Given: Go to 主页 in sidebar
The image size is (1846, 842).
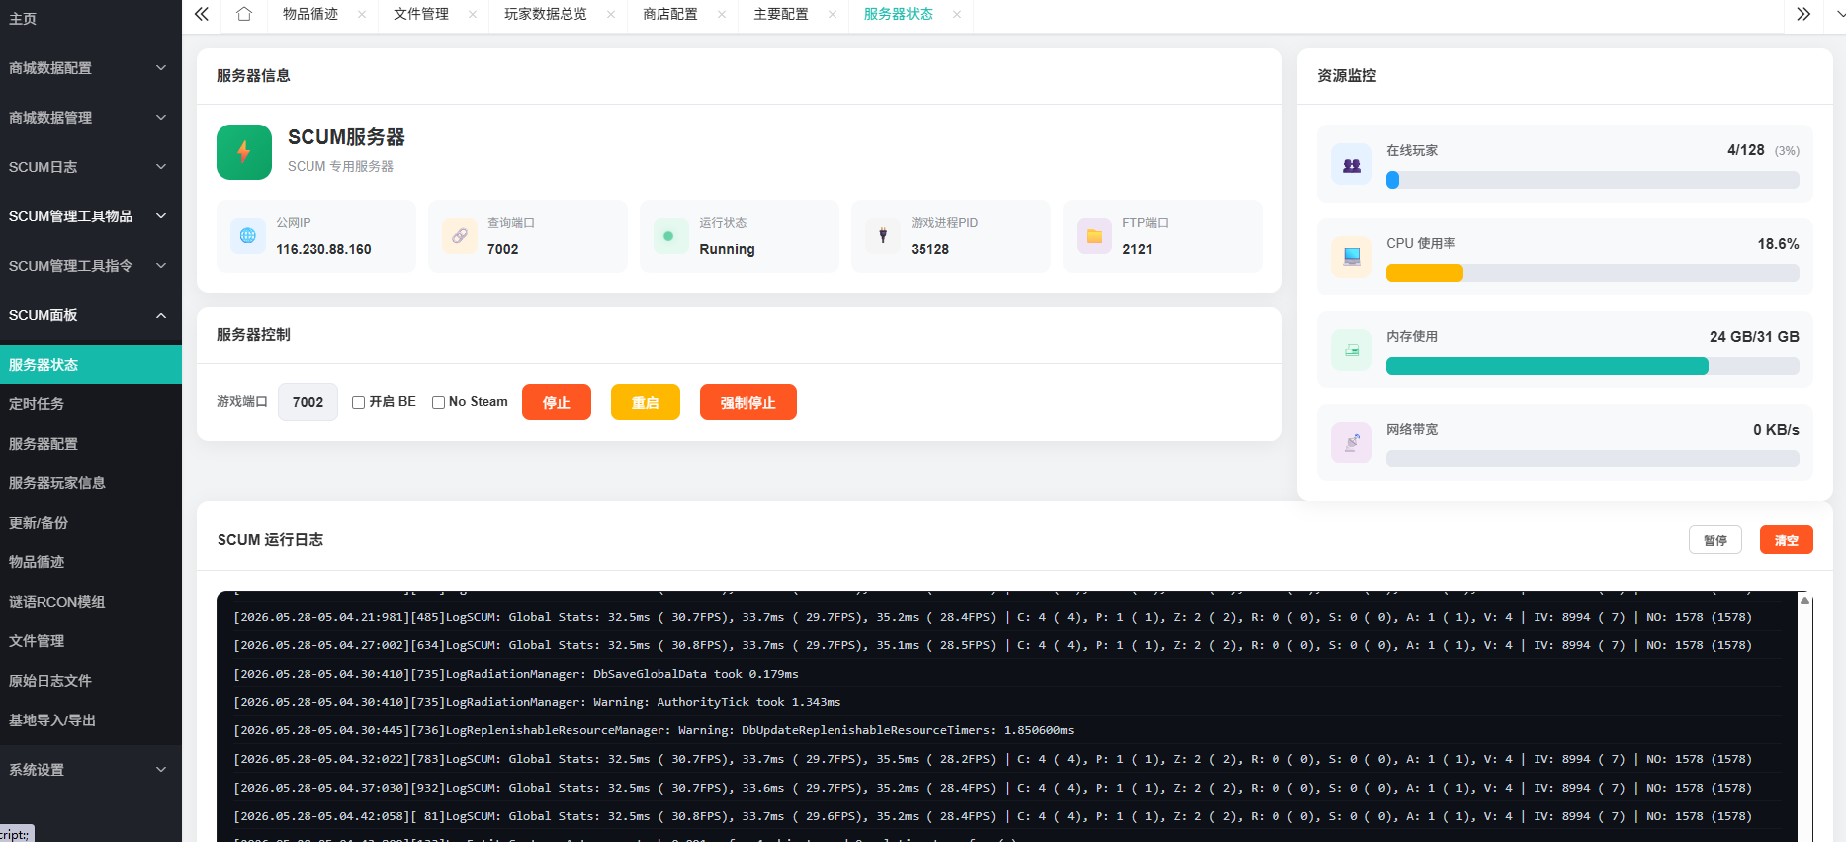Looking at the screenshot, I should pos(91,19).
